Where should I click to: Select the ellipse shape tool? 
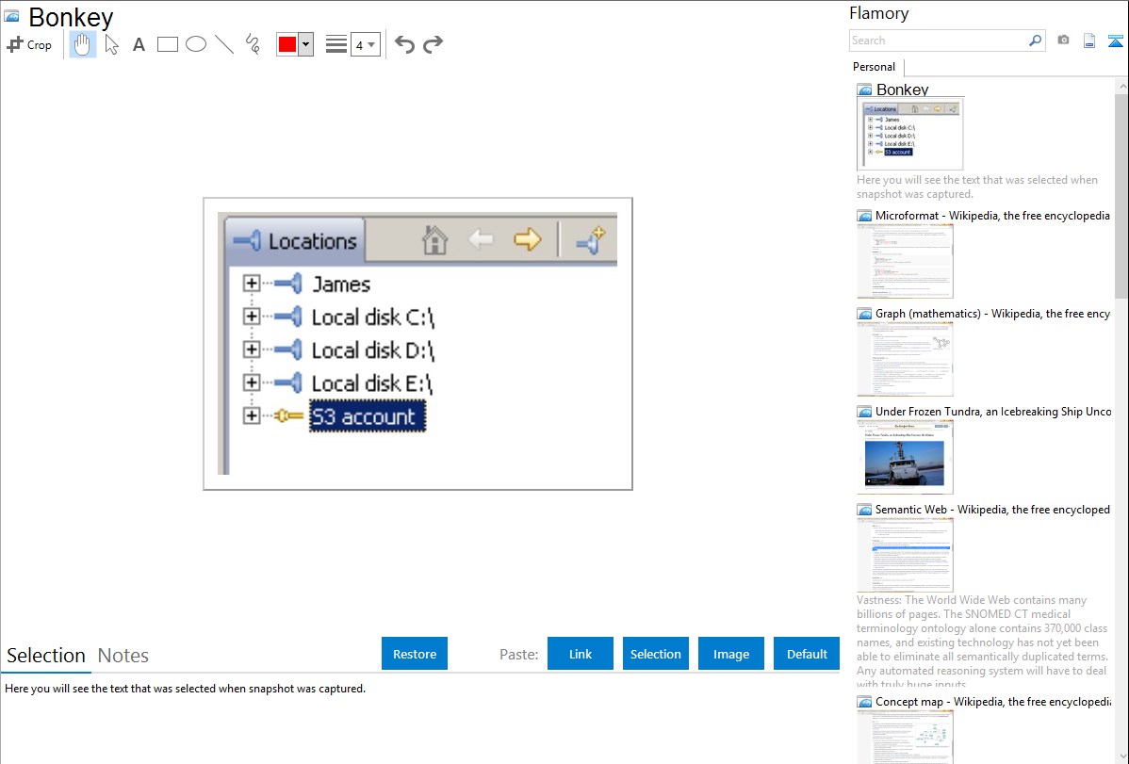196,44
